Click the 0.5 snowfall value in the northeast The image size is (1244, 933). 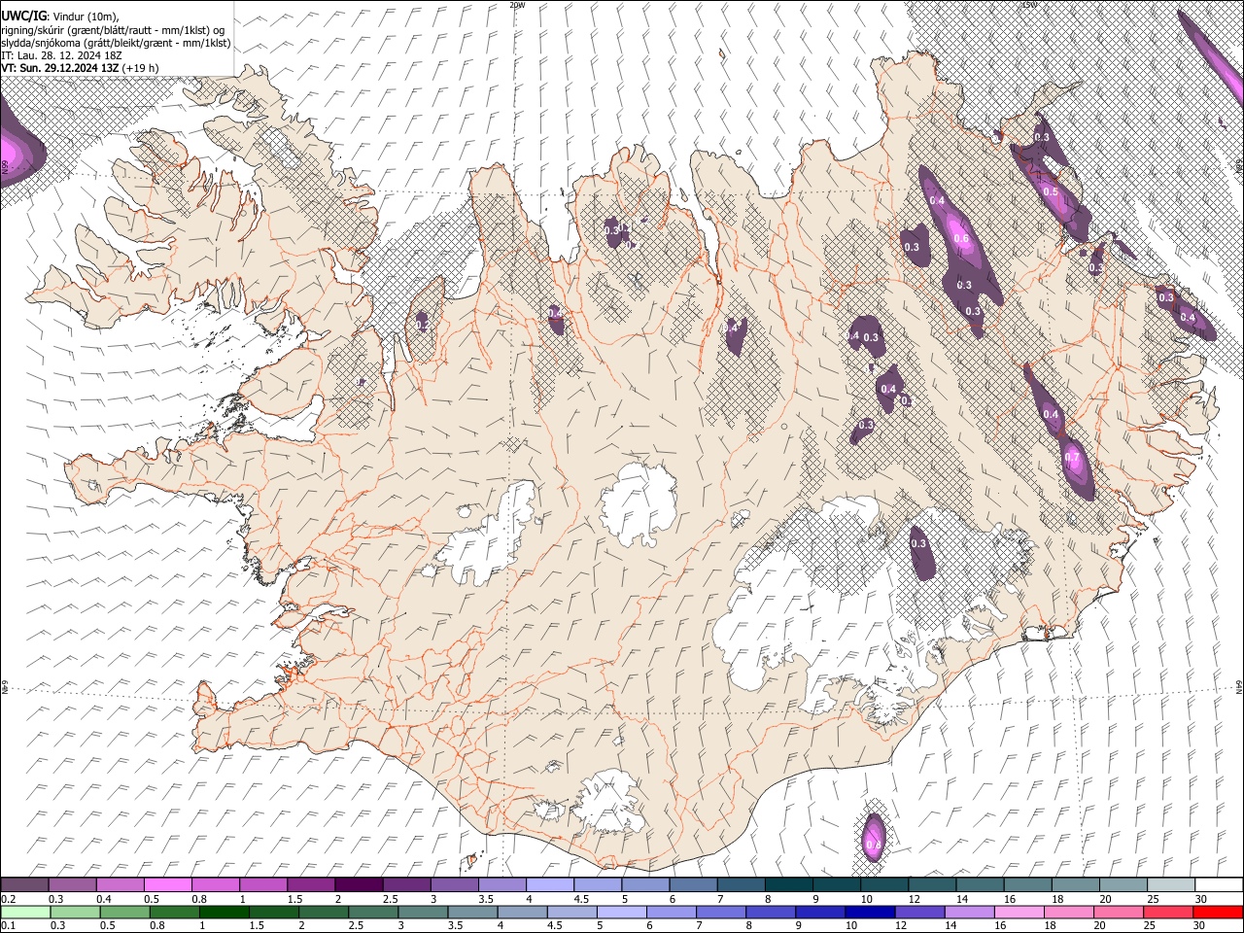[1051, 192]
